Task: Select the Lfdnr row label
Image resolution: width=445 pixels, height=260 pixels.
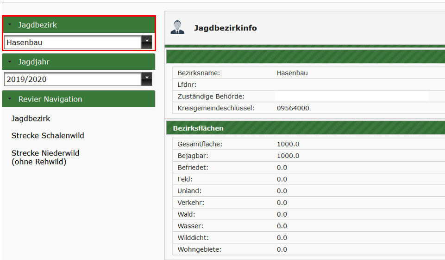Action: pos(187,85)
